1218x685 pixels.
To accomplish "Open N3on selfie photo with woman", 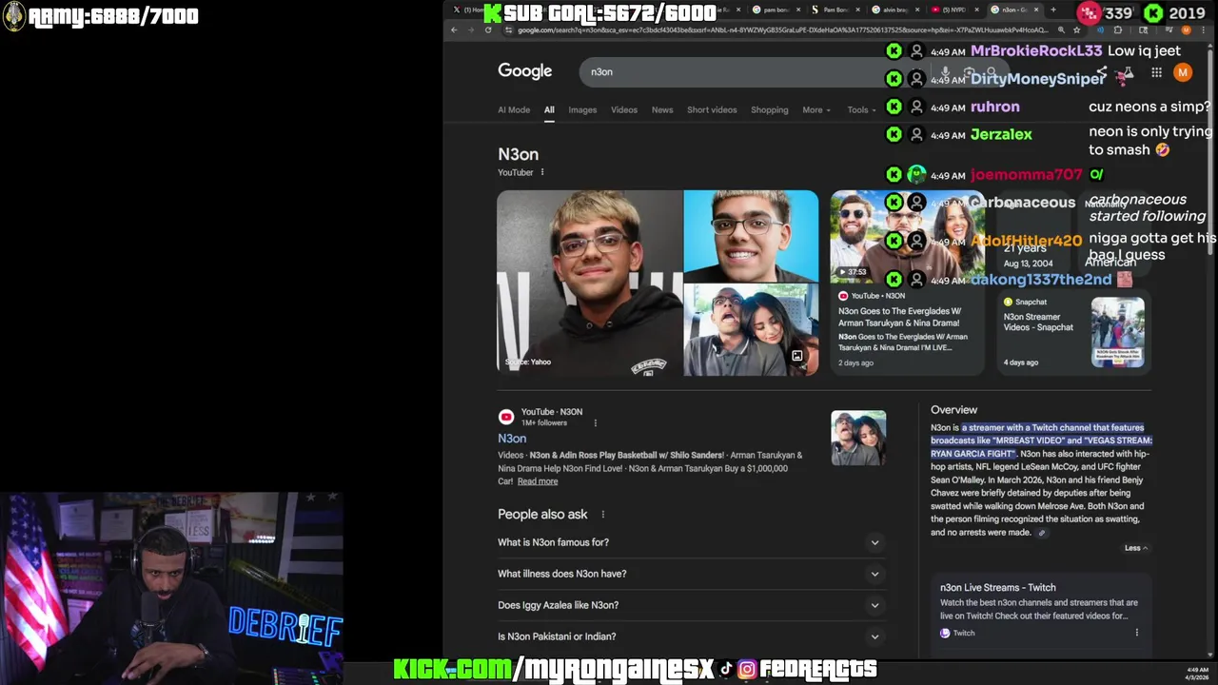I will click(x=751, y=330).
